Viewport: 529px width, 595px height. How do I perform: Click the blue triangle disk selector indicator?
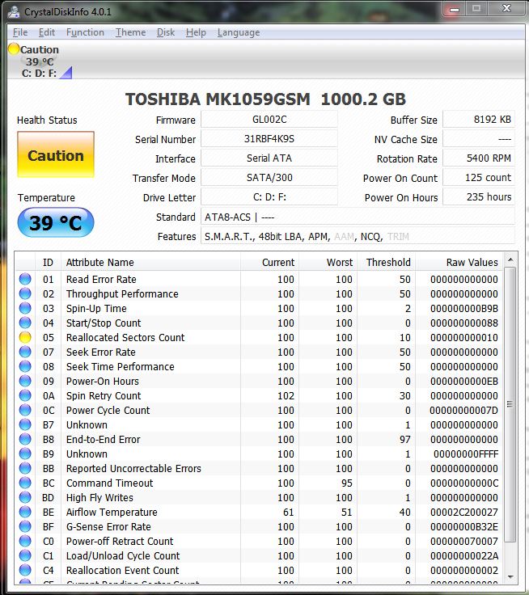(67, 74)
